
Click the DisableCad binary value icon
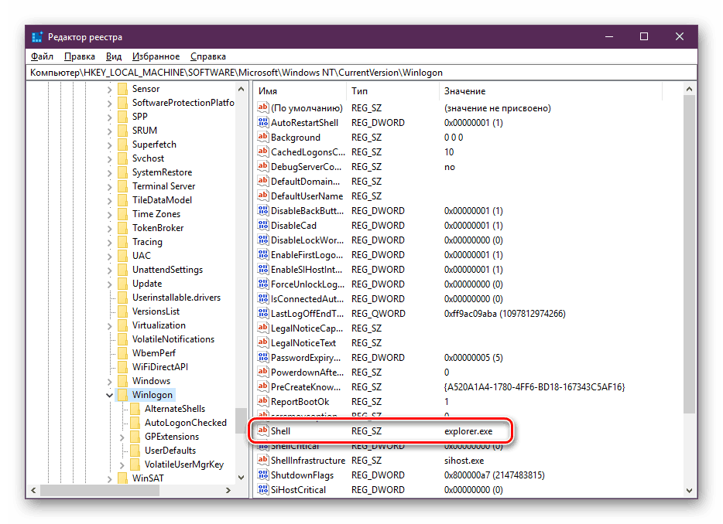click(x=263, y=225)
